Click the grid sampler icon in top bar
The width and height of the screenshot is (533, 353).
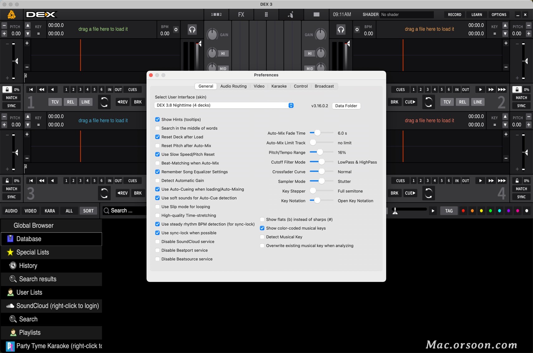[x=266, y=14]
